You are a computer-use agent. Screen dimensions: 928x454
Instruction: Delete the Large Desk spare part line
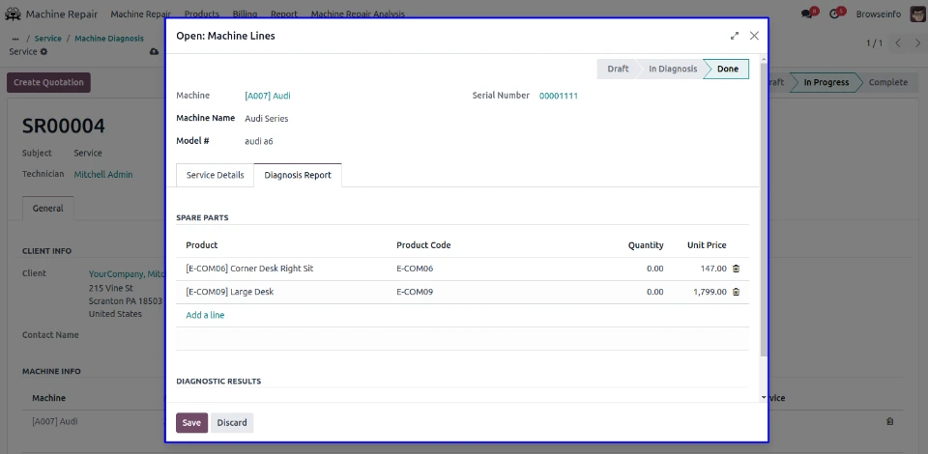pyautogui.click(x=736, y=292)
